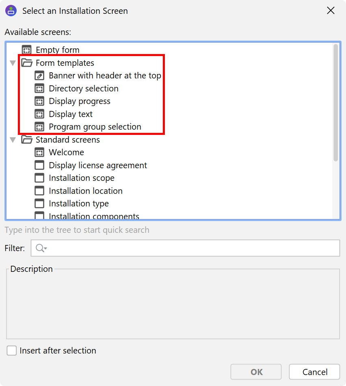Click the tree list vertical scrollbar
Image resolution: width=346 pixels, height=386 pixels.
click(x=335, y=102)
